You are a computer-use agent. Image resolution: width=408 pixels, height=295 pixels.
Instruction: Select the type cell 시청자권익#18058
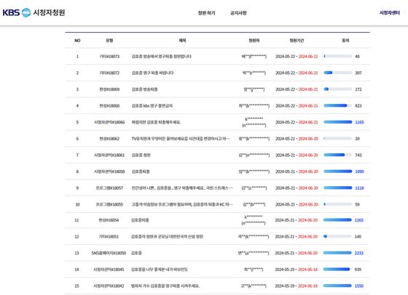(x=109, y=171)
